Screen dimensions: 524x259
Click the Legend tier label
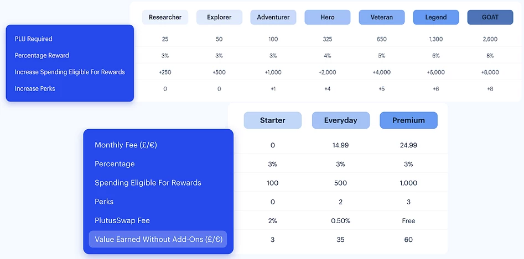point(436,17)
